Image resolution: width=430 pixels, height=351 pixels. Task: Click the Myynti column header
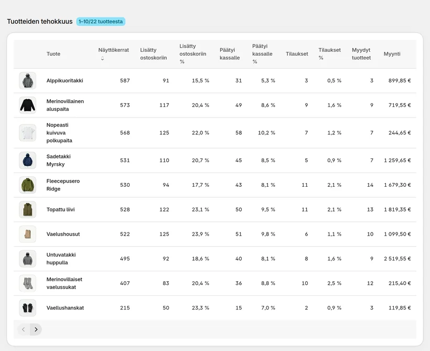392,54
